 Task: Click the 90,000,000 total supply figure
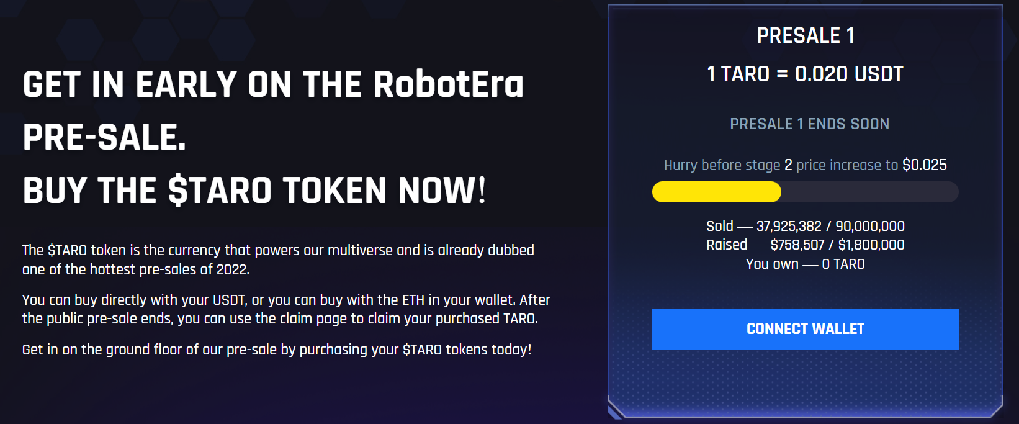coord(870,226)
